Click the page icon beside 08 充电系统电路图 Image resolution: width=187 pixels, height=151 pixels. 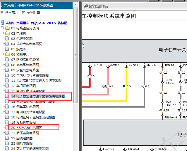(x=7, y=65)
